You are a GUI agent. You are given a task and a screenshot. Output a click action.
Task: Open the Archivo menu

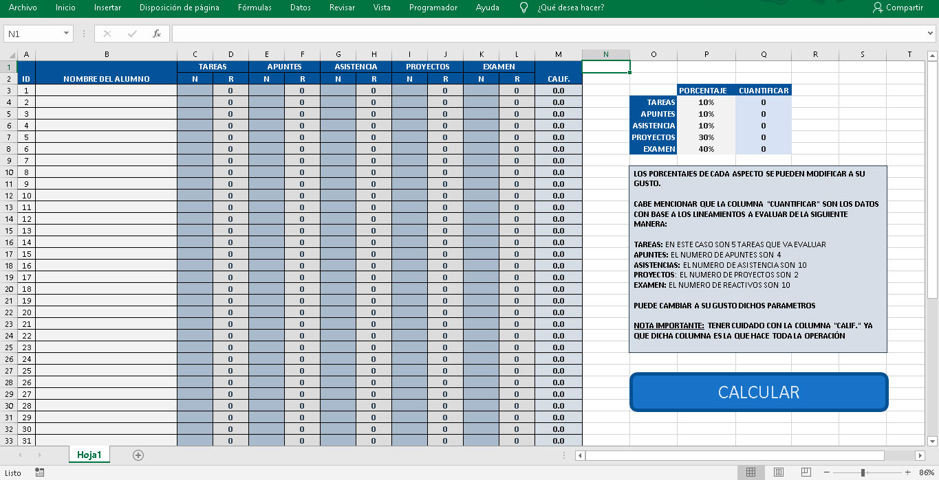coord(23,8)
